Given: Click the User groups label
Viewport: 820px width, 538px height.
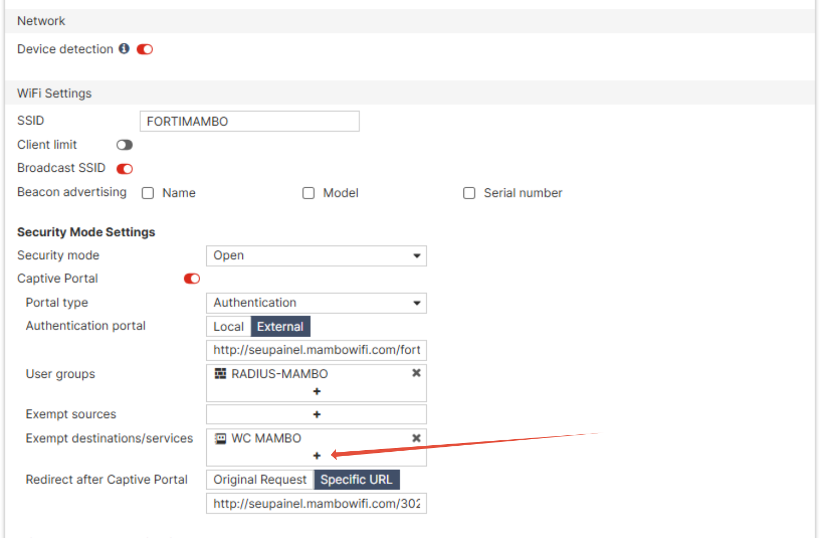Looking at the screenshot, I should point(60,374).
